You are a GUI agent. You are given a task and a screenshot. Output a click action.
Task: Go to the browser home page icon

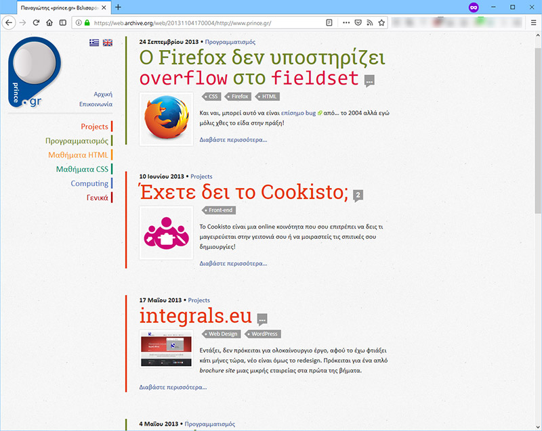(49, 22)
